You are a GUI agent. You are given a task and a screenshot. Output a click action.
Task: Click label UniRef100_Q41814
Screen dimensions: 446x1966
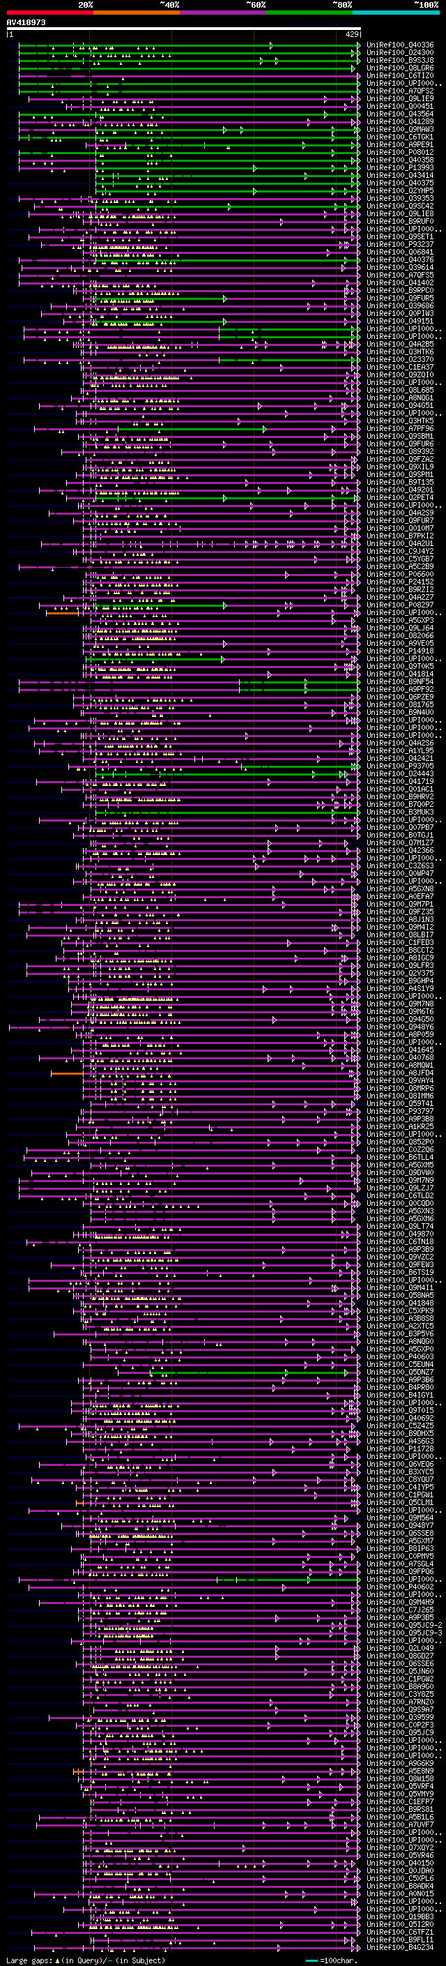[400, 674]
